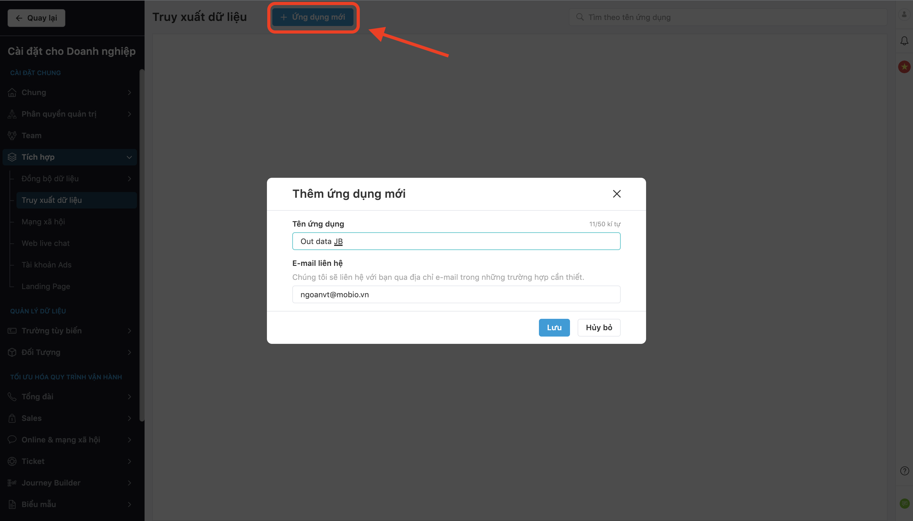
Task: Click the notification bell icon
Action: point(904,41)
